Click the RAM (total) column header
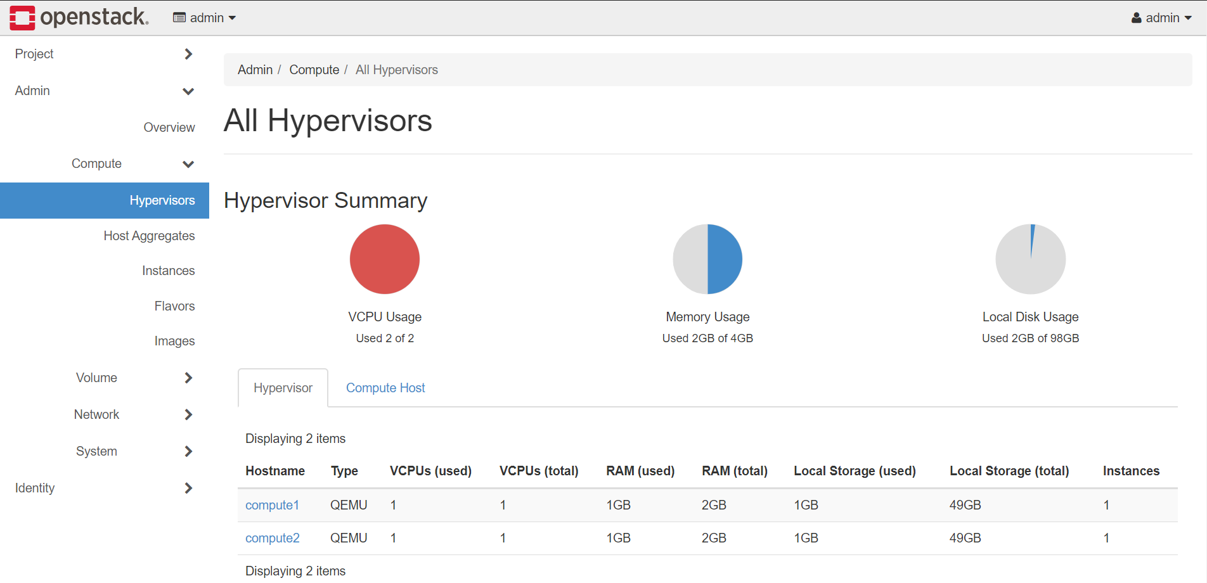 coord(735,471)
